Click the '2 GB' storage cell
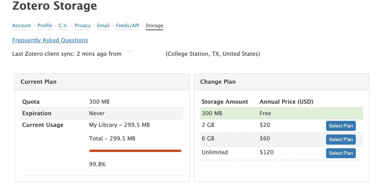The width and height of the screenshot is (378, 189). tap(208, 125)
